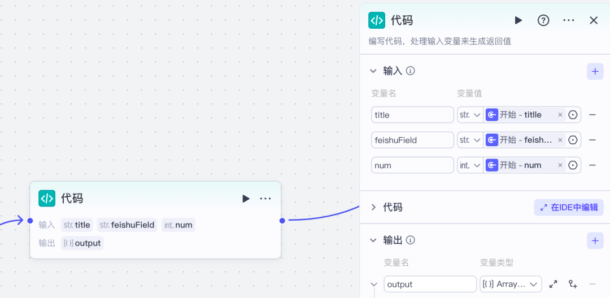Run the code node from panel header
The width and height of the screenshot is (610, 298).
click(x=518, y=20)
